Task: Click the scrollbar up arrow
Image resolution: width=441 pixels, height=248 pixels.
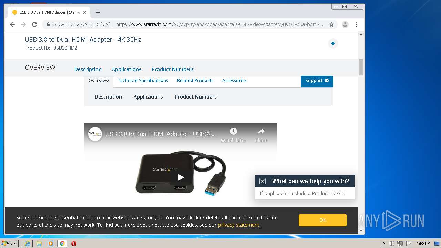Action: [x=361, y=34]
